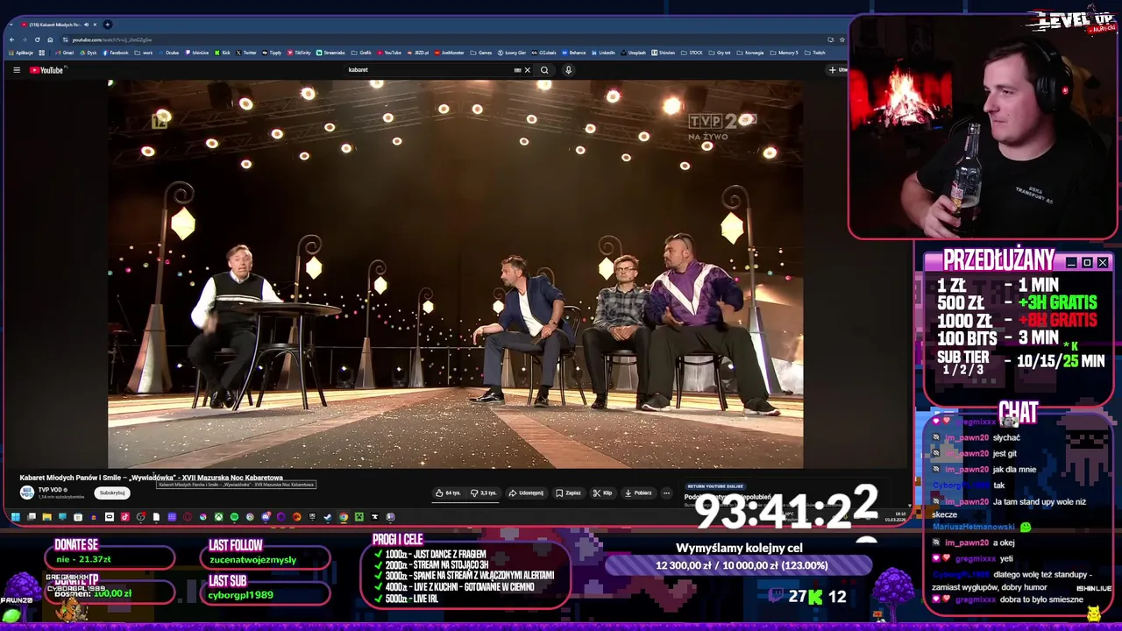Expand the Twitch bookmarks folder
This screenshot has width=1122, height=631.
[816, 53]
